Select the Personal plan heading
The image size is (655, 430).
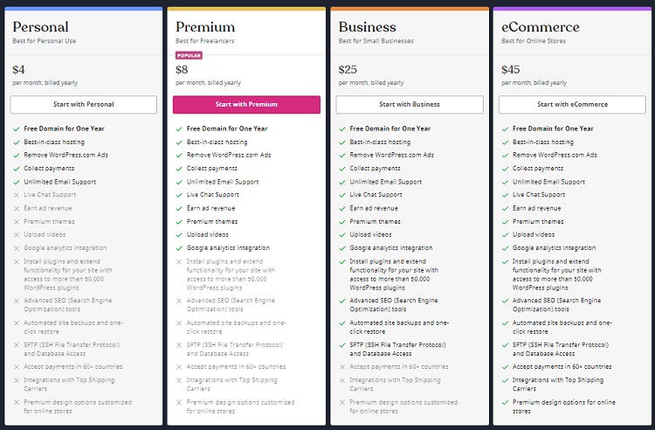pos(40,27)
